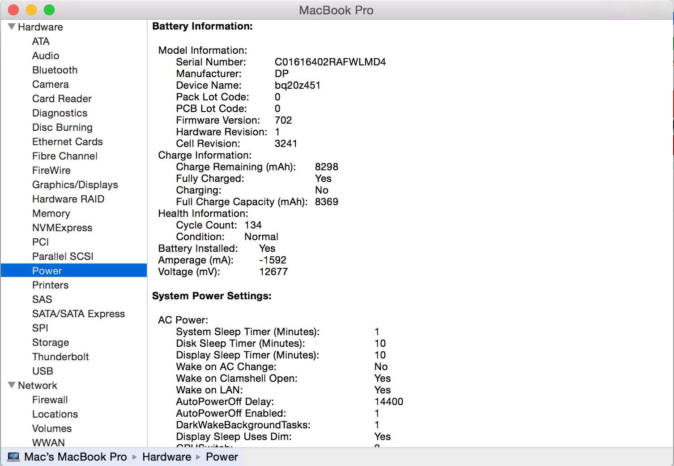Open SPI hardware section
674x466 pixels.
point(40,328)
